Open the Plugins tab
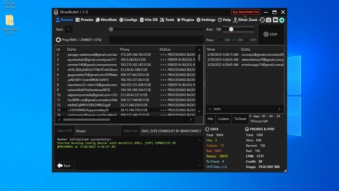 (x=185, y=20)
